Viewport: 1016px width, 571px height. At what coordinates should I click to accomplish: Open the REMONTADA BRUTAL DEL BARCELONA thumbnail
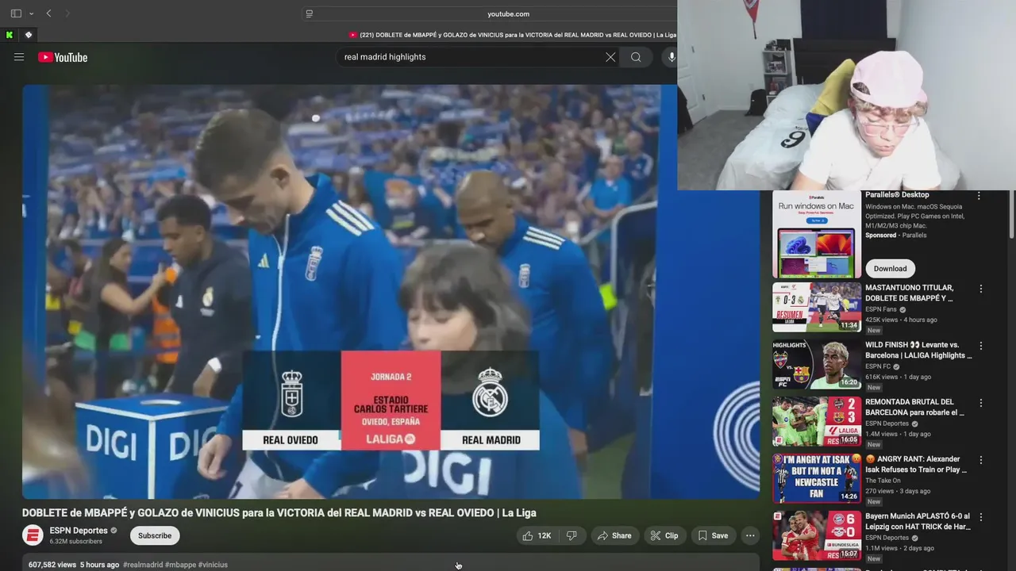point(817,421)
